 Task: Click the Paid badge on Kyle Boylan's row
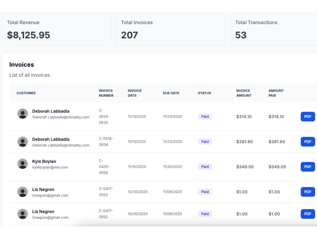(205, 167)
